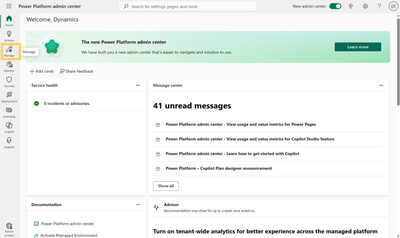This screenshot has height=238, width=400.
Task: Open Activate Managed Environment documentation link
Action: (x=69, y=235)
